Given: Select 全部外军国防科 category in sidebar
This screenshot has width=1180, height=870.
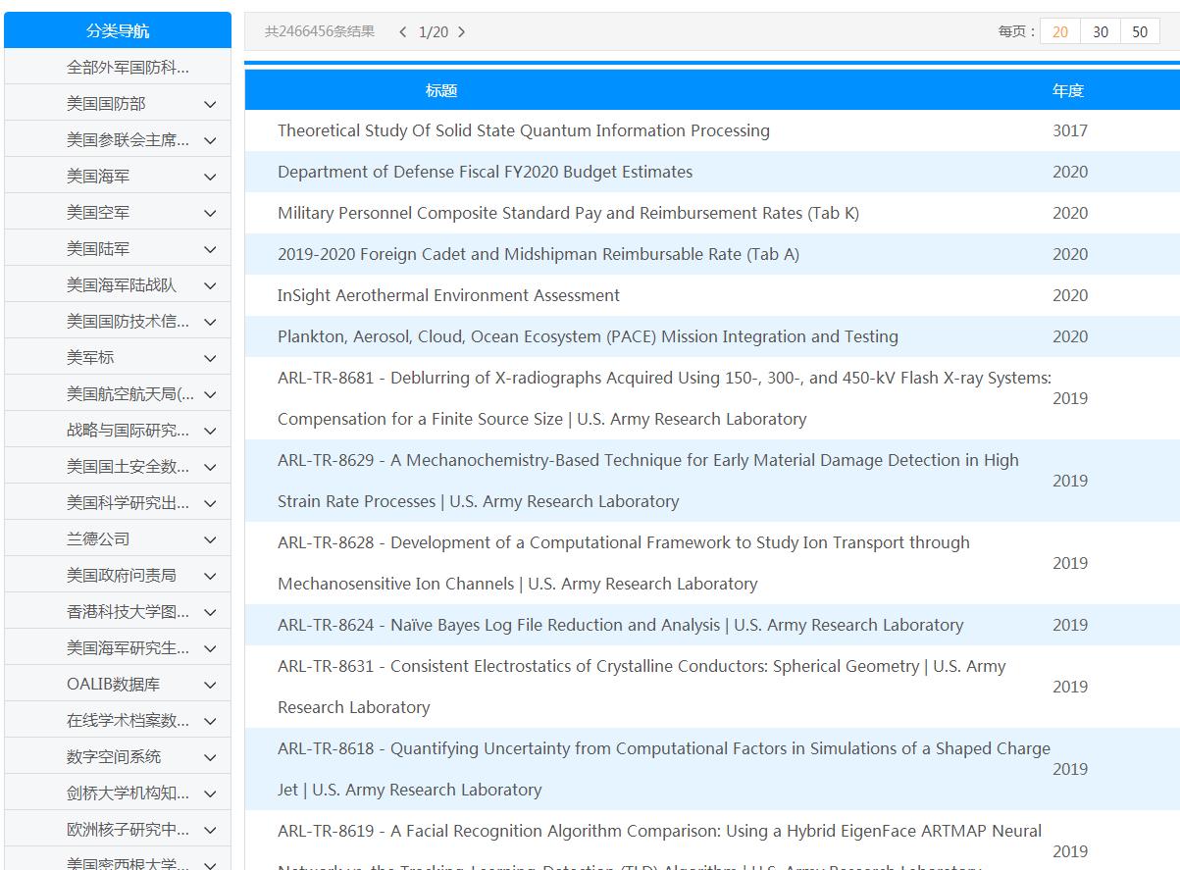Looking at the screenshot, I should click(128, 68).
